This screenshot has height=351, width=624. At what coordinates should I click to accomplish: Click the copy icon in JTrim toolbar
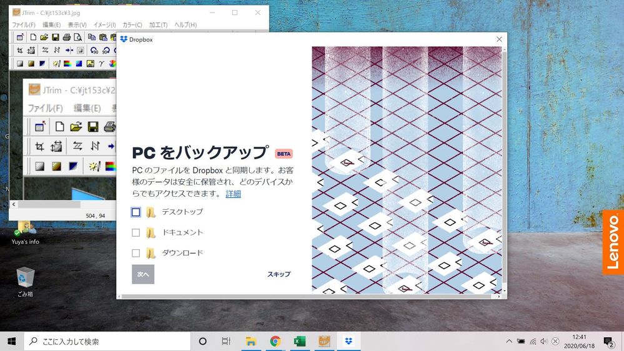point(91,37)
